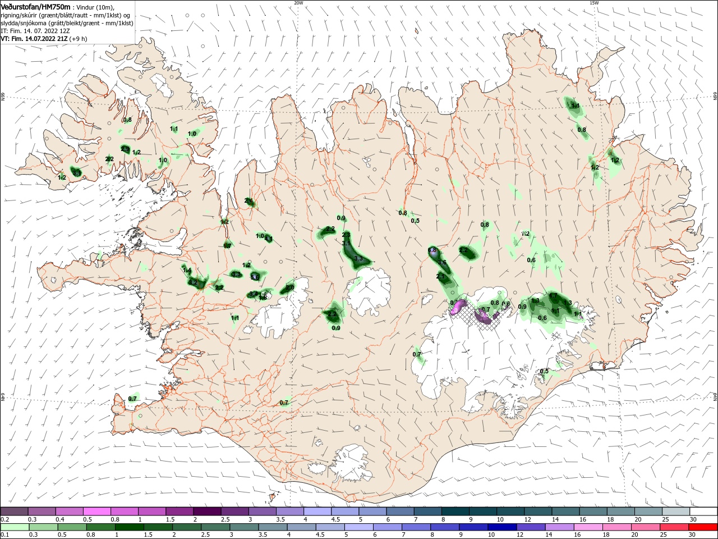Click the 0.7 value on Reykjanes peninsula
The image size is (718, 539).
(132, 399)
